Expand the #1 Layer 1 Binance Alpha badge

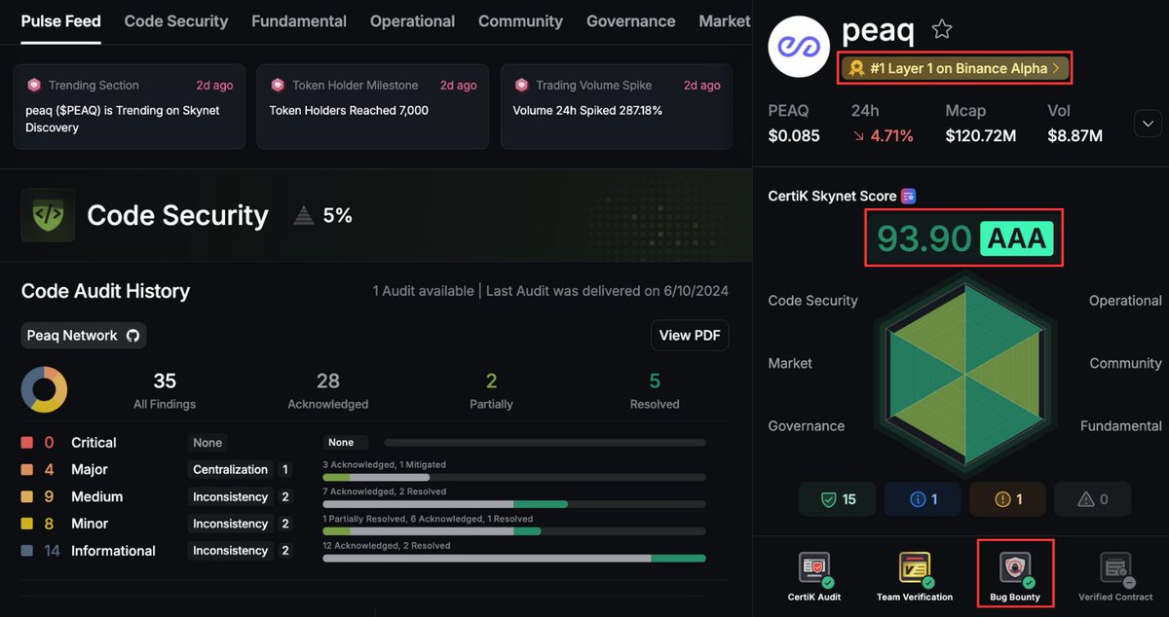pos(955,68)
